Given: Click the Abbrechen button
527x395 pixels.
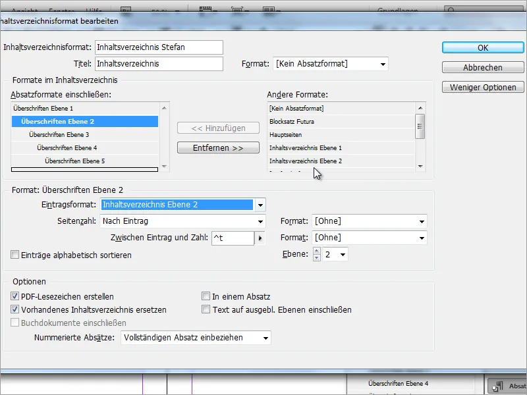Looking at the screenshot, I should point(483,68).
